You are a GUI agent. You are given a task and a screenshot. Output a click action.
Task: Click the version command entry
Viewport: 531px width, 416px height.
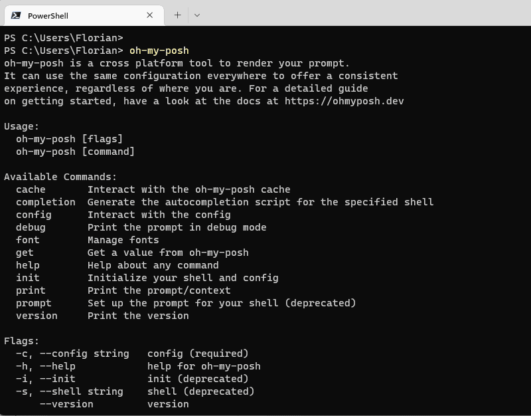pyautogui.click(x=36, y=315)
